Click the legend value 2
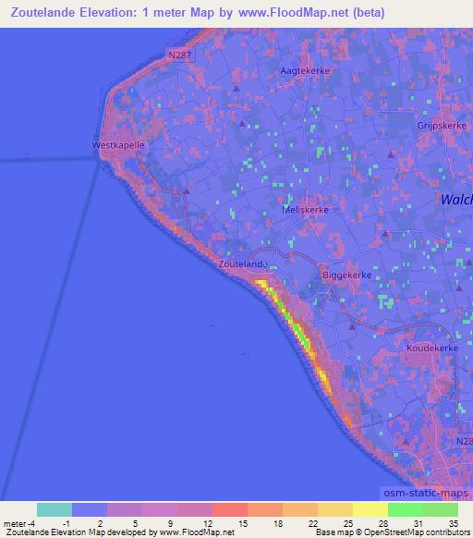The width and height of the screenshot is (473, 538). 100,524
